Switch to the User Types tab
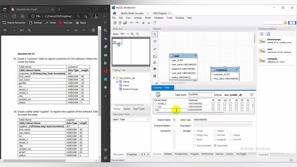Image resolution: width=297 pixels, height=167 pixels. [139, 109]
